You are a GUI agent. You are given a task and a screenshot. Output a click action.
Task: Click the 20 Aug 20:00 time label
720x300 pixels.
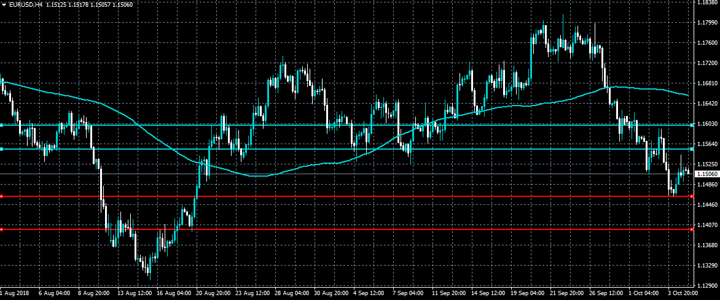pos(213,293)
